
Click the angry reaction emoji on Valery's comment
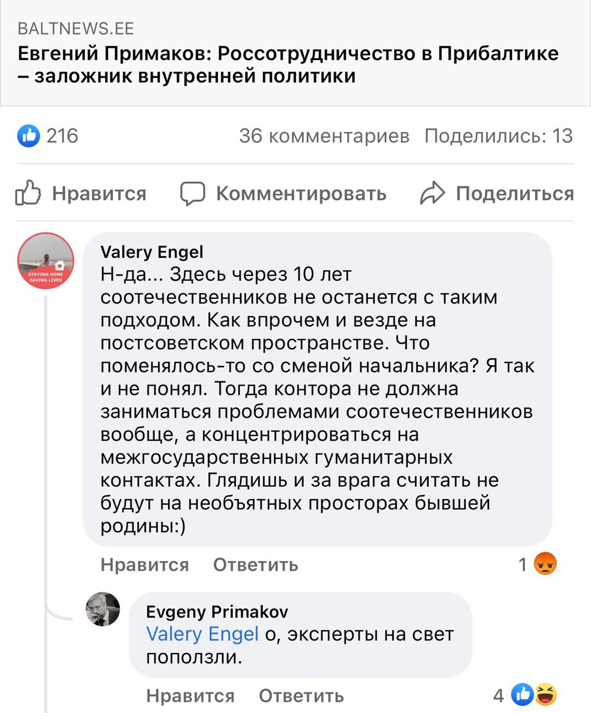pos(545,564)
